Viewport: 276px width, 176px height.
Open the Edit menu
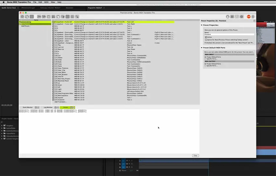point(40,2)
